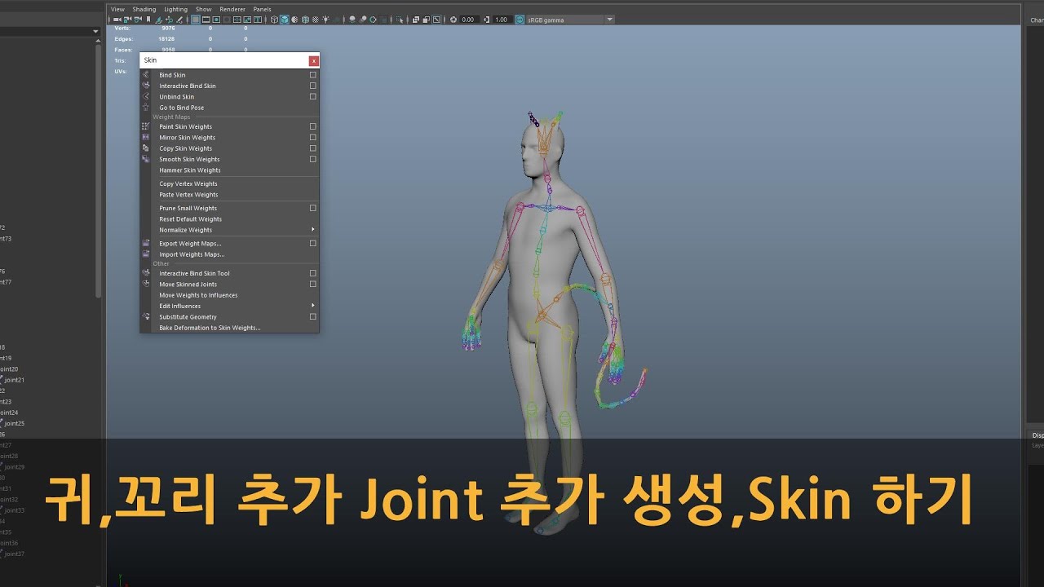Open Bind Skin option box
This screenshot has height=587, width=1044.
pos(312,75)
